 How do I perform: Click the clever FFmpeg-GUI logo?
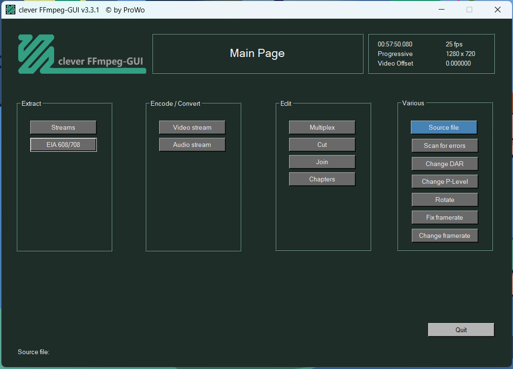click(x=82, y=54)
